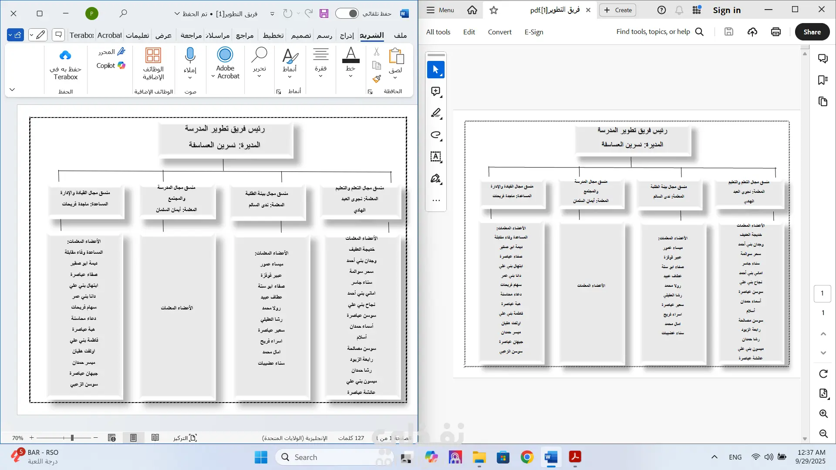This screenshot has width=836, height=470.
Task: Toggle Word Focus mode in status bar
Action: coord(185,438)
